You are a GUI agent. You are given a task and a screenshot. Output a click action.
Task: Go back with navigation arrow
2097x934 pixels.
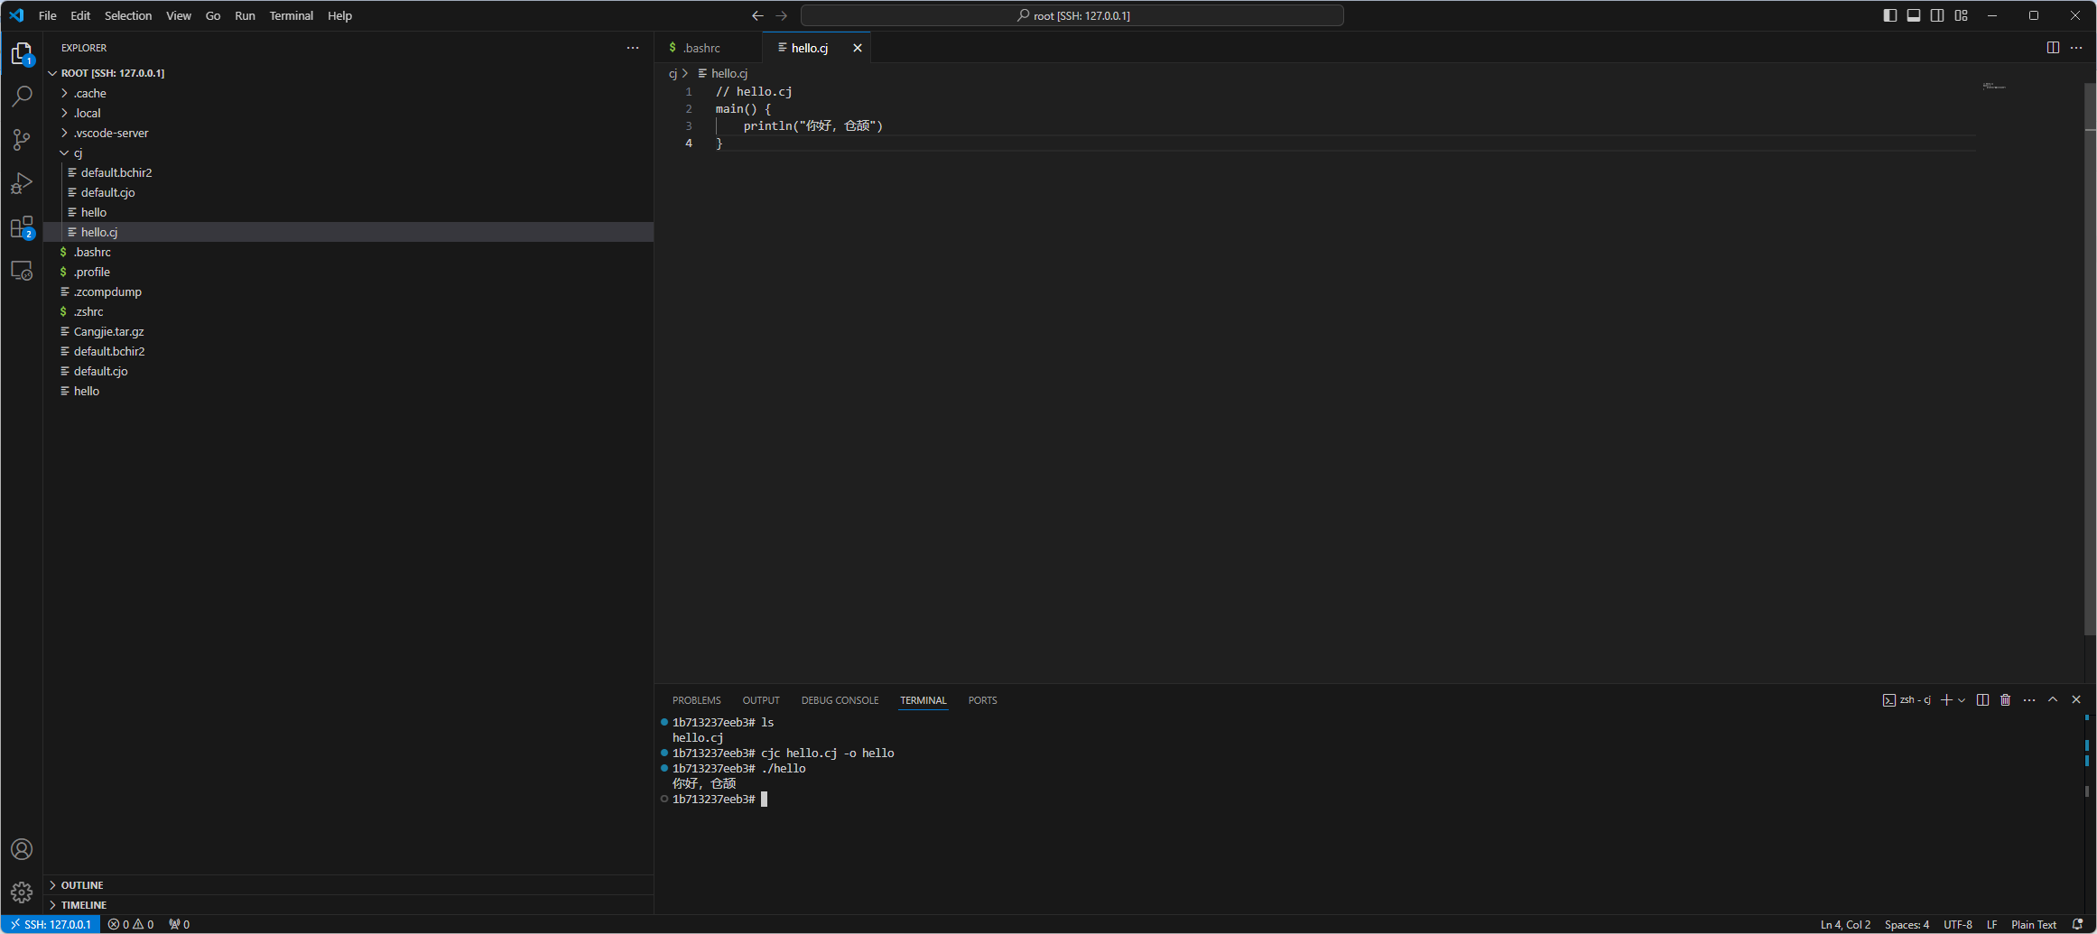757,15
